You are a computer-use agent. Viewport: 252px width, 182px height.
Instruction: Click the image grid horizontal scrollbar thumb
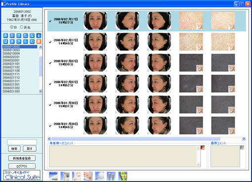[x=136, y=139]
